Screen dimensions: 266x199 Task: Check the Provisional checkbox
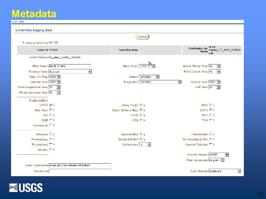[x=51, y=144]
